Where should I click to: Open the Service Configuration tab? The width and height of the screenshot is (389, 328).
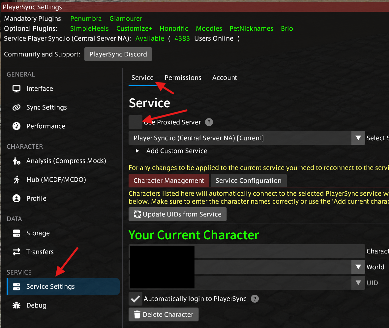(x=248, y=181)
